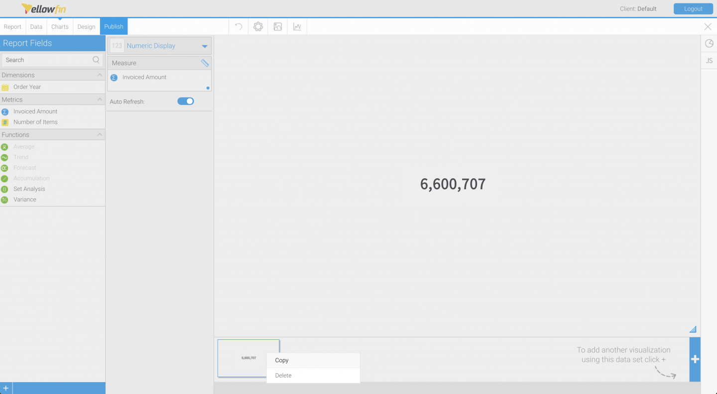Click the search magnifier in Report Fields

click(95, 60)
